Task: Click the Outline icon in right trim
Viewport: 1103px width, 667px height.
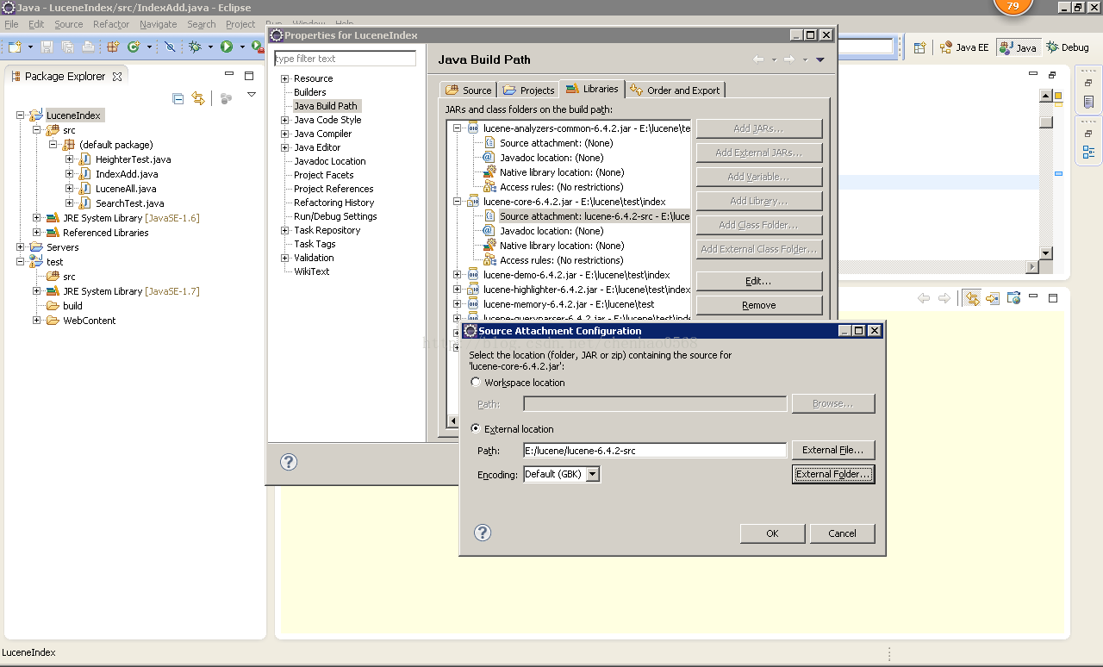Action: pos(1088,153)
